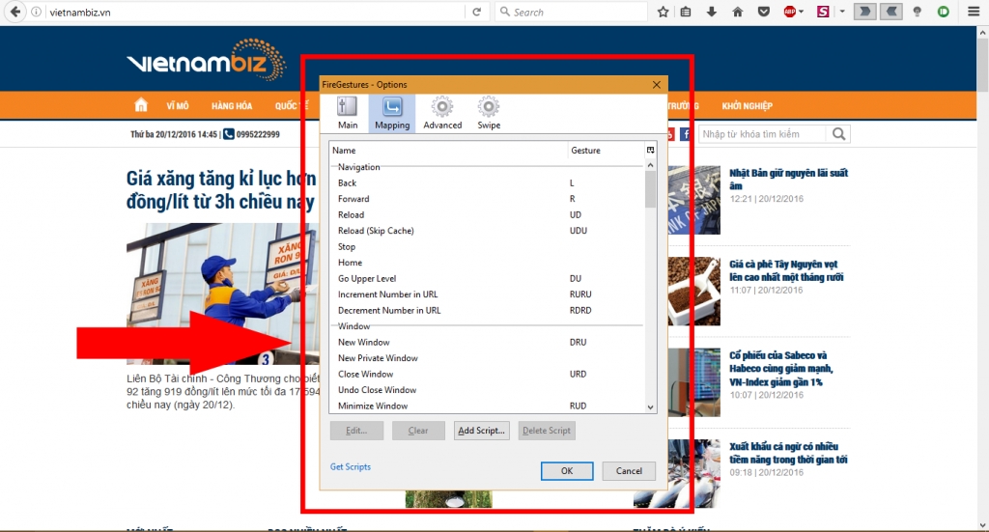Select the Minimize Window row
The width and height of the screenshot is (989, 532).
point(487,406)
